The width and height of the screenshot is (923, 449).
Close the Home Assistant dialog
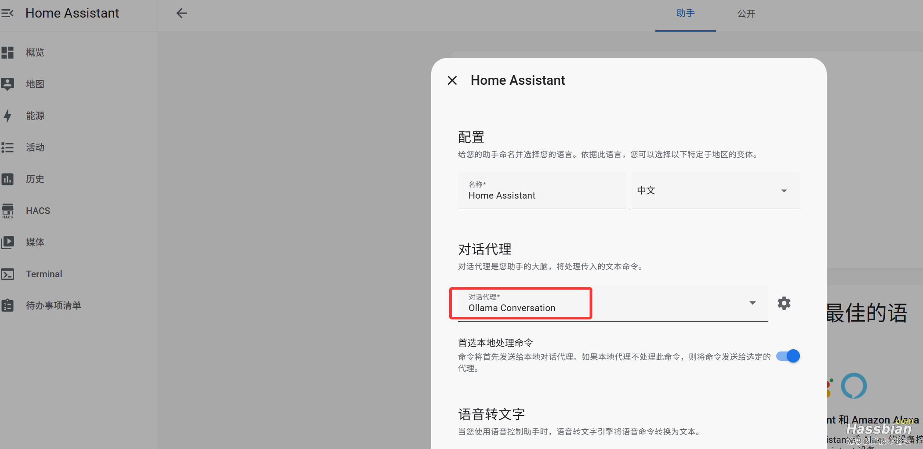click(x=452, y=80)
